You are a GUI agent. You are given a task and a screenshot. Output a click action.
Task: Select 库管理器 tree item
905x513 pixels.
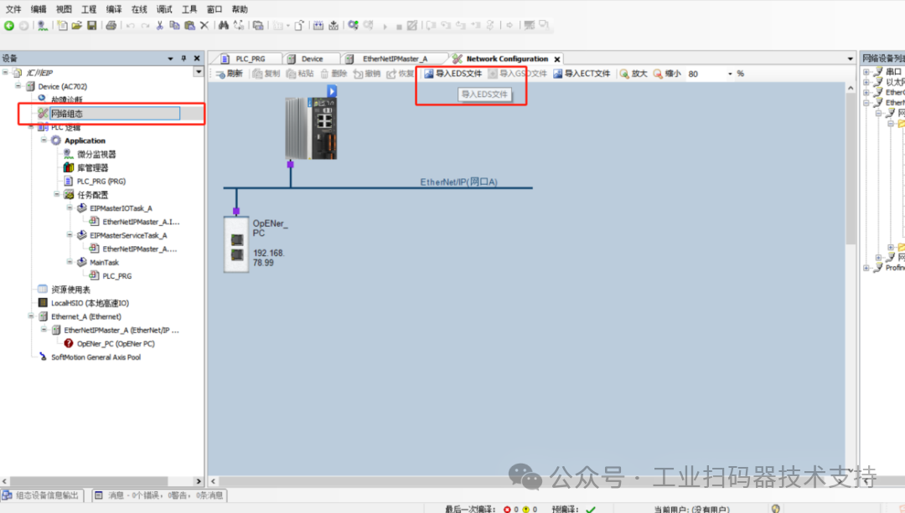coord(93,167)
